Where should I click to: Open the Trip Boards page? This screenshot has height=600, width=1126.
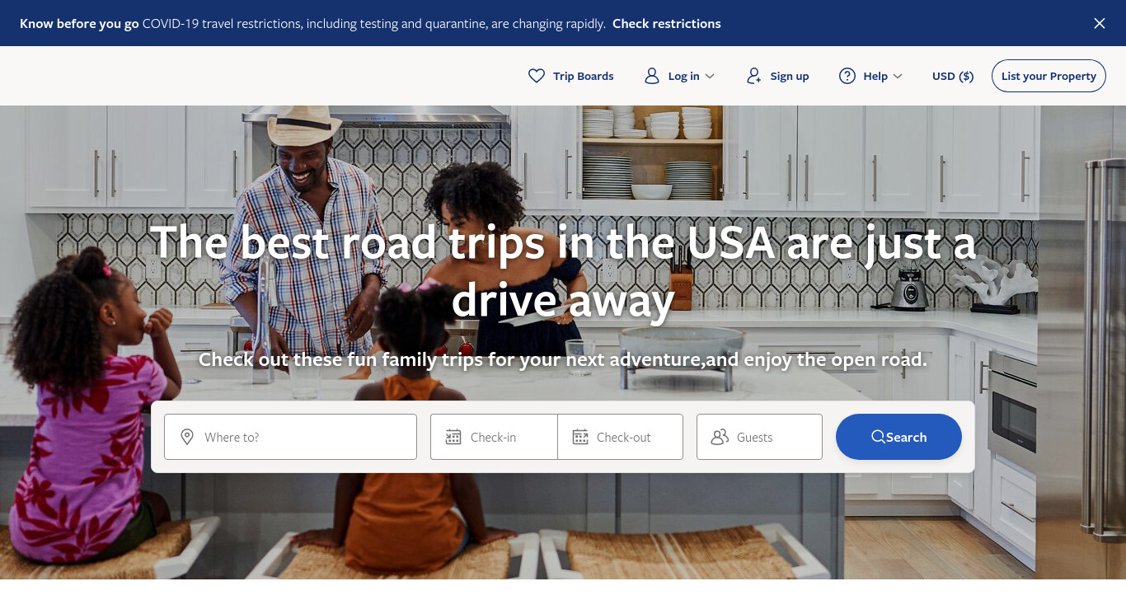tap(571, 76)
